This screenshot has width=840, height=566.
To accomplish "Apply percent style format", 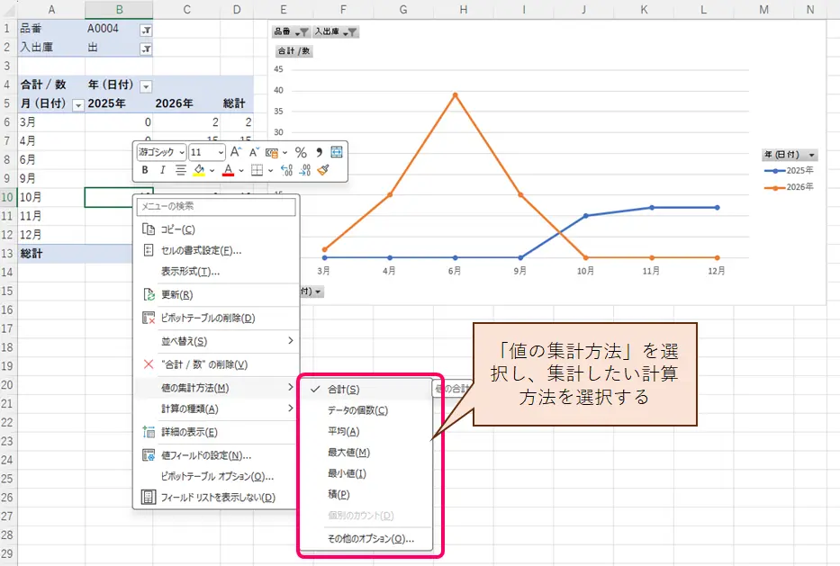I will tap(301, 153).
